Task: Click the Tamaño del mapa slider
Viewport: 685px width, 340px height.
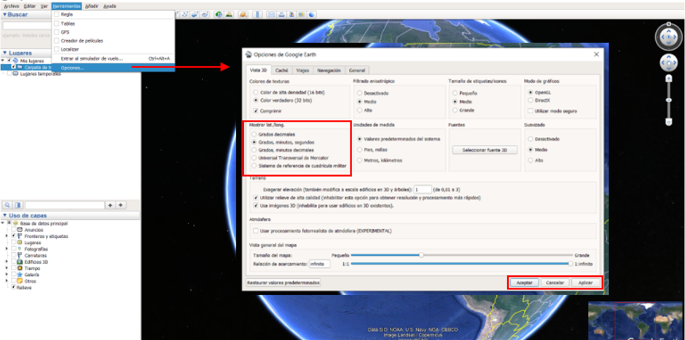Action: tap(422, 255)
